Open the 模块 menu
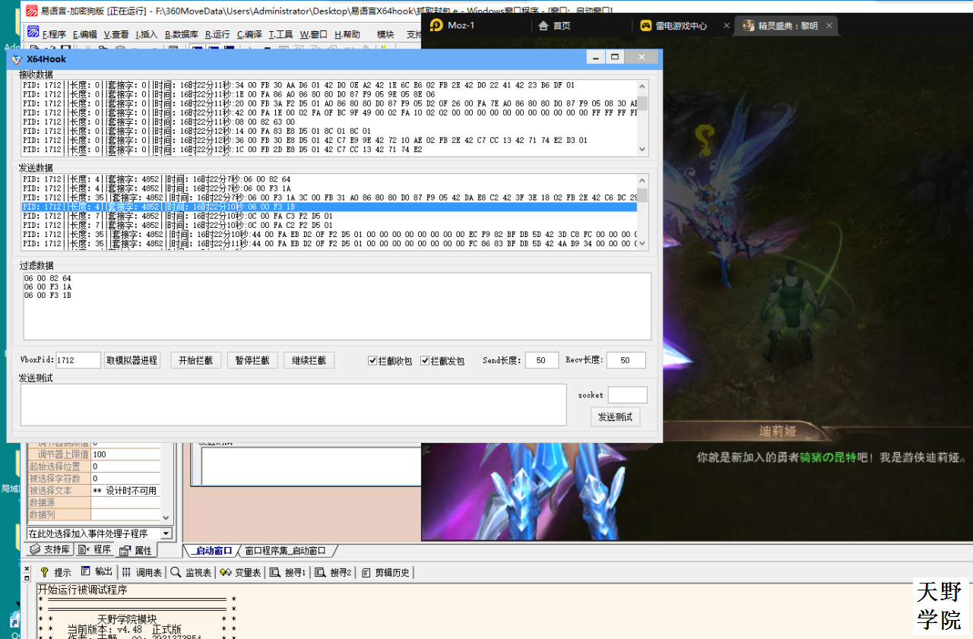973x639 pixels. coord(385,34)
